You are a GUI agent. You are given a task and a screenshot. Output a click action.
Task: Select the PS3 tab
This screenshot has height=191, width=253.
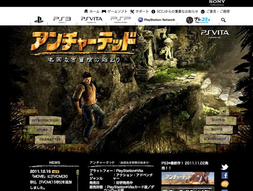62,19
